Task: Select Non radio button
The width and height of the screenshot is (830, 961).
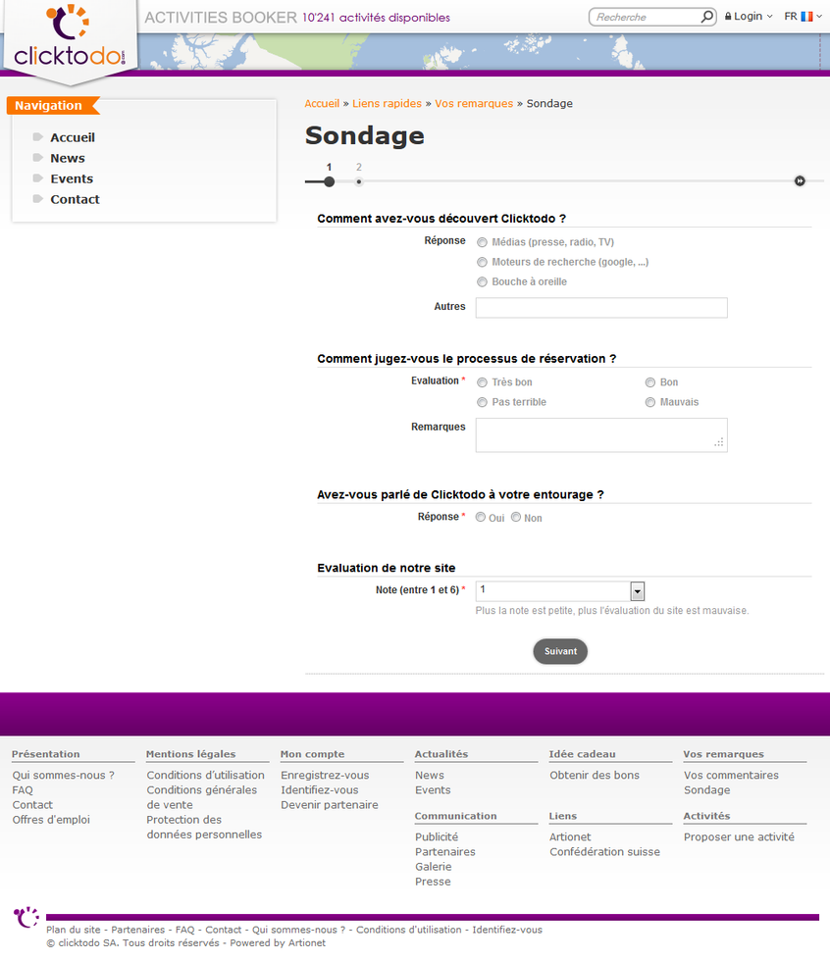Action: point(516,518)
